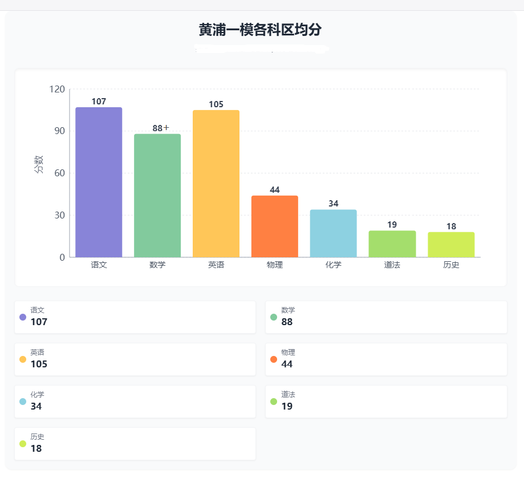Click purple dot in 语文 legend card
The width and height of the screenshot is (524, 478).
pos(23,317)
